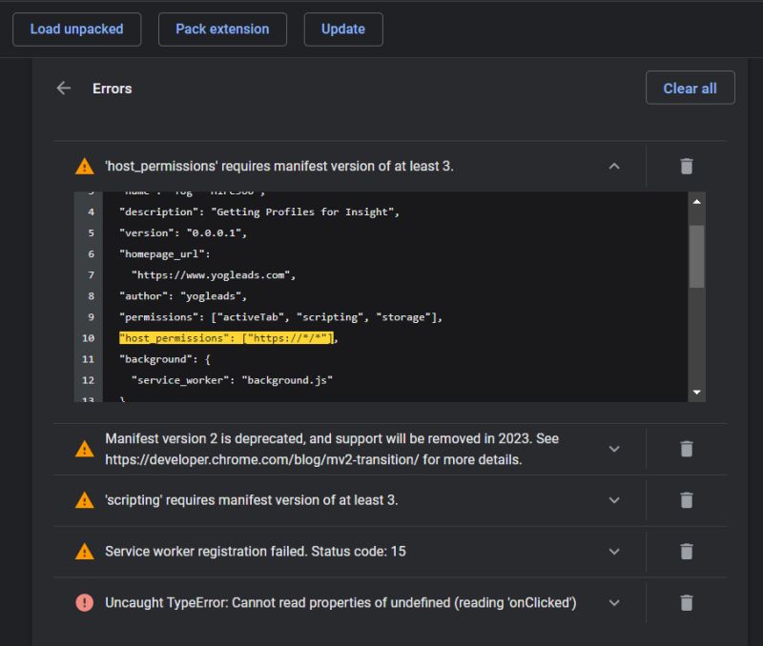Collapse the 'host_permissions' error details
The height and width of the screenshot is (646, 763).
tap(614, 166)
